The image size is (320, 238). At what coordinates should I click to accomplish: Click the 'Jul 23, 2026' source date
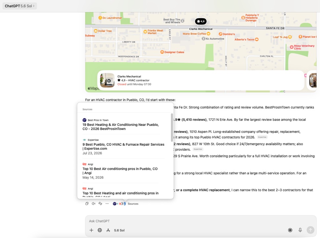click(92, 153)
